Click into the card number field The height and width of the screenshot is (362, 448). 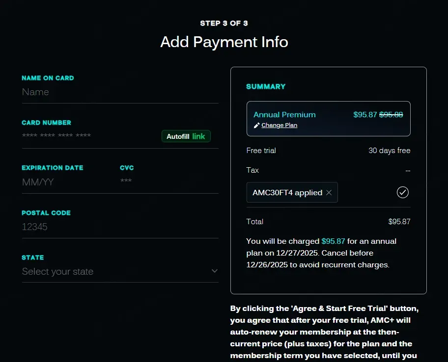[88, 136]
